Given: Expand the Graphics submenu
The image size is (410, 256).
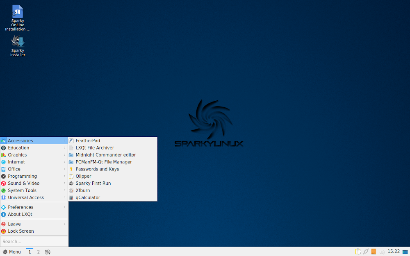Looking at the screenshot, I should tap(34, 155).
